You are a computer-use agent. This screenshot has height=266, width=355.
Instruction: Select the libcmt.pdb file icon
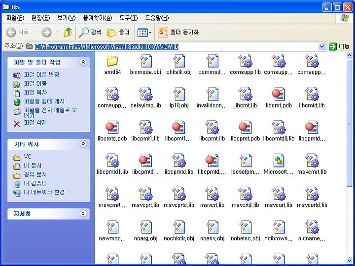point(279,94)
